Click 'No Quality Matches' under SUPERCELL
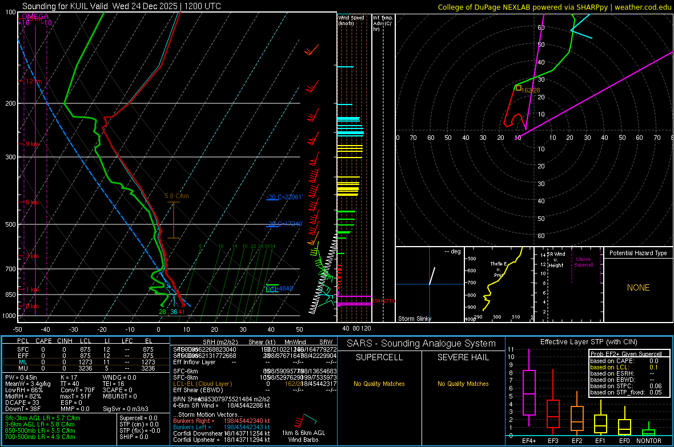This screenshot has width=674, height=447. [379, 384]
